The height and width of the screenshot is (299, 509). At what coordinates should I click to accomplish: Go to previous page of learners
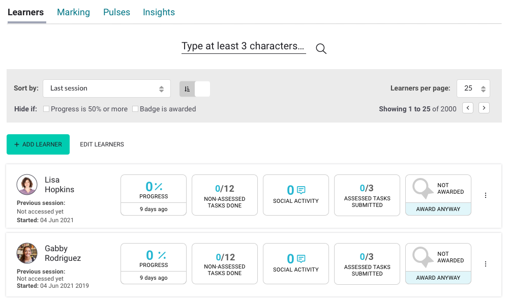pos(468,108)
